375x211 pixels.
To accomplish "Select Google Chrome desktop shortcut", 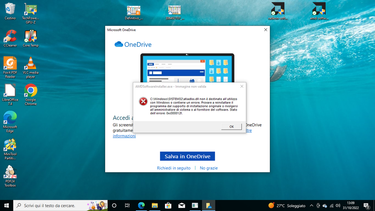I will pos(30,95).
